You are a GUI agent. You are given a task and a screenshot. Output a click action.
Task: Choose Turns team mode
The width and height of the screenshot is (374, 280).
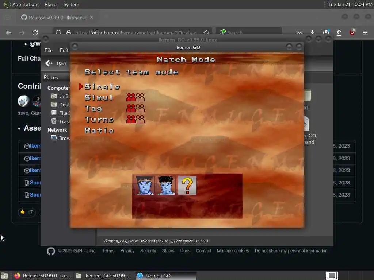coord(99,119)
